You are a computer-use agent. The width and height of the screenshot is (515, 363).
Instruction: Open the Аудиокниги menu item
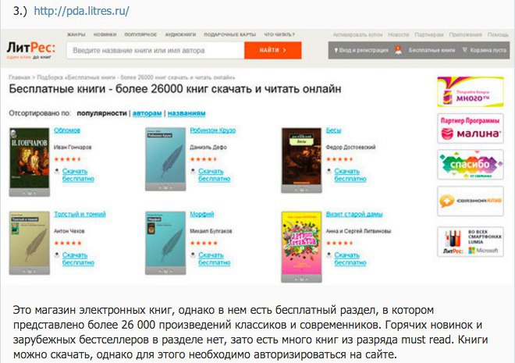180,34
